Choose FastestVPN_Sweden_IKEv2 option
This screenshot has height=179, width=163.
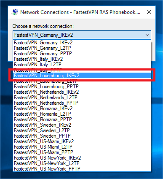point(82,125)
